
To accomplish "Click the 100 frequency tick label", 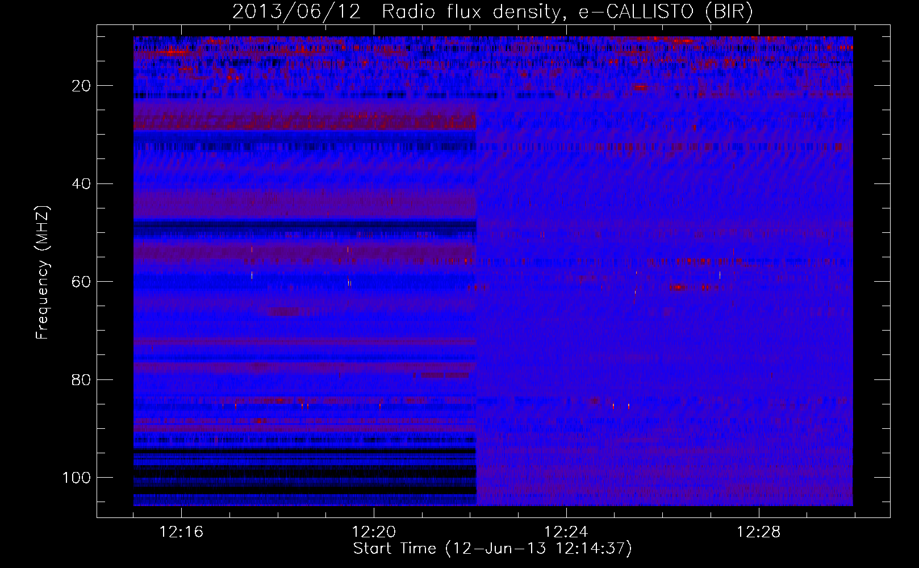I will pos(77,478).
